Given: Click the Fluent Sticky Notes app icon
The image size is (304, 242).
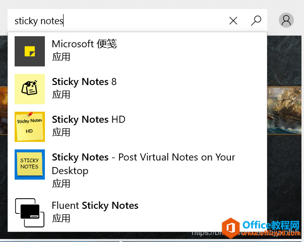Looking at the screenshot, I should pos(30,212).
